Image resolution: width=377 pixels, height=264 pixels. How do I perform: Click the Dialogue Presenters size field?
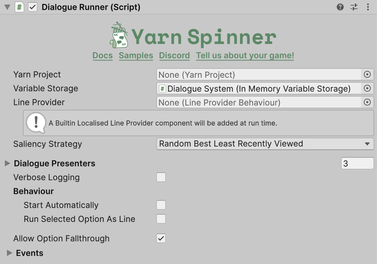click(357, 163)
